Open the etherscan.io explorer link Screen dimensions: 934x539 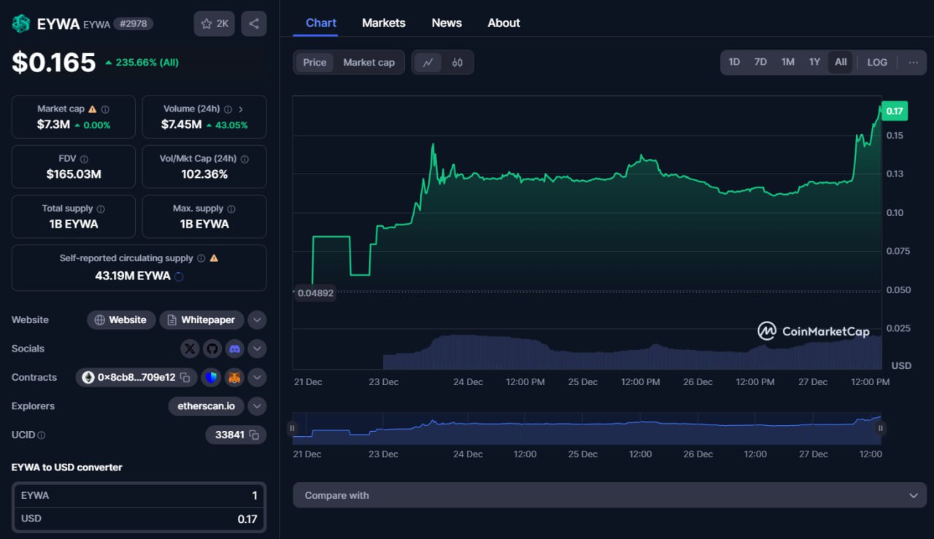[x=206, y=406]
